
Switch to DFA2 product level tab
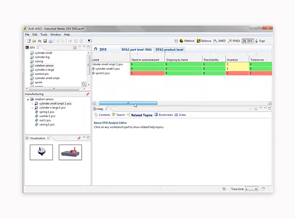tap(170, 50)
